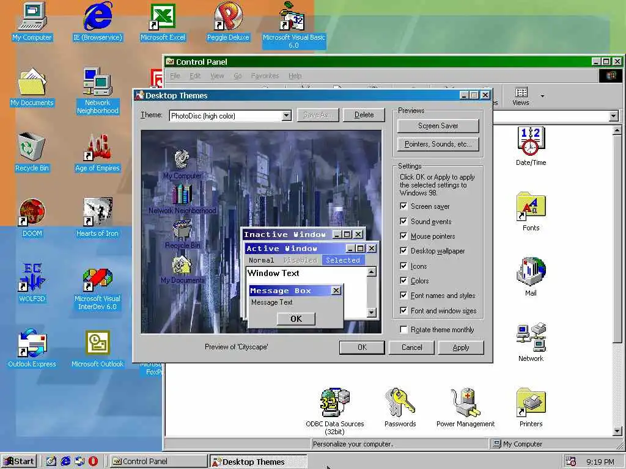Select Date/Time icon in Control Panel
This screenshot has height=469, width=626.
coord(531,146)
